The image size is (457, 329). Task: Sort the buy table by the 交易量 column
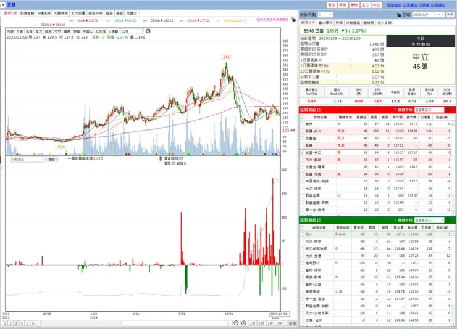point(426,117)
